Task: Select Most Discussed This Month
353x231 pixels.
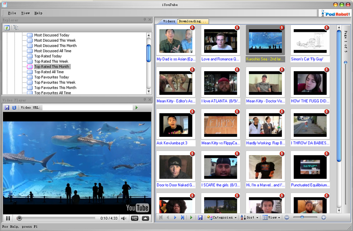Action: [x=56, y=46]
